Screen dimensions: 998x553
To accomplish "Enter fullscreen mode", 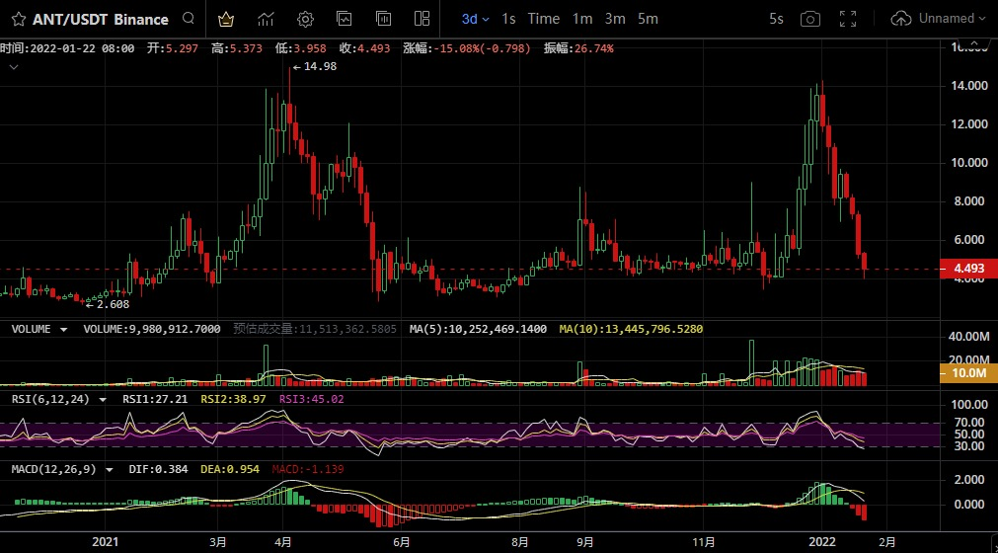I will (847, 19).
